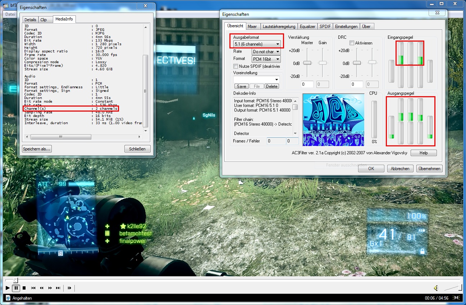Enable the DRC Aktivieren checkbox

click(352, 43)
